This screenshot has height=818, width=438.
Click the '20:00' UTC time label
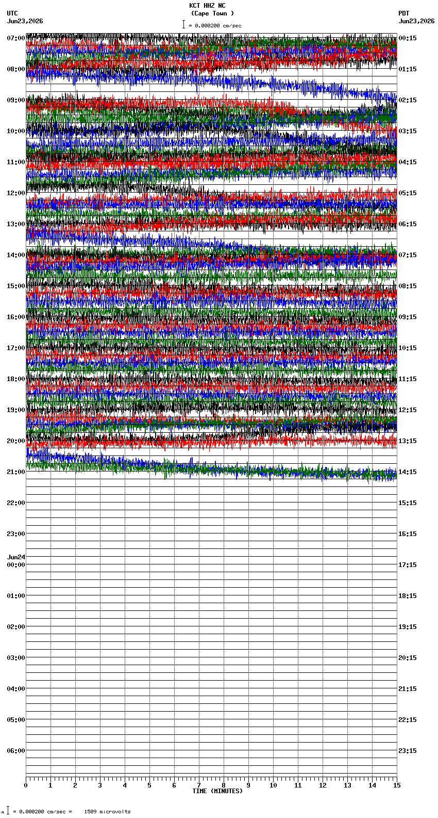click(x=15, y=441)
